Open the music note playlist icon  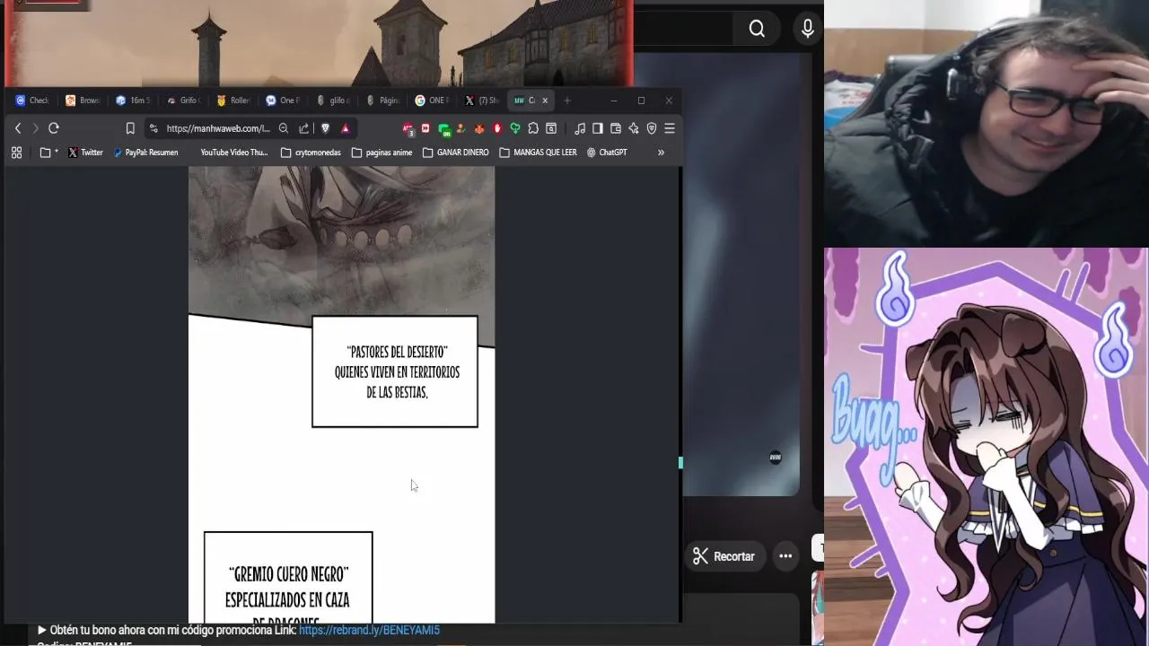(x=580, y=128)
